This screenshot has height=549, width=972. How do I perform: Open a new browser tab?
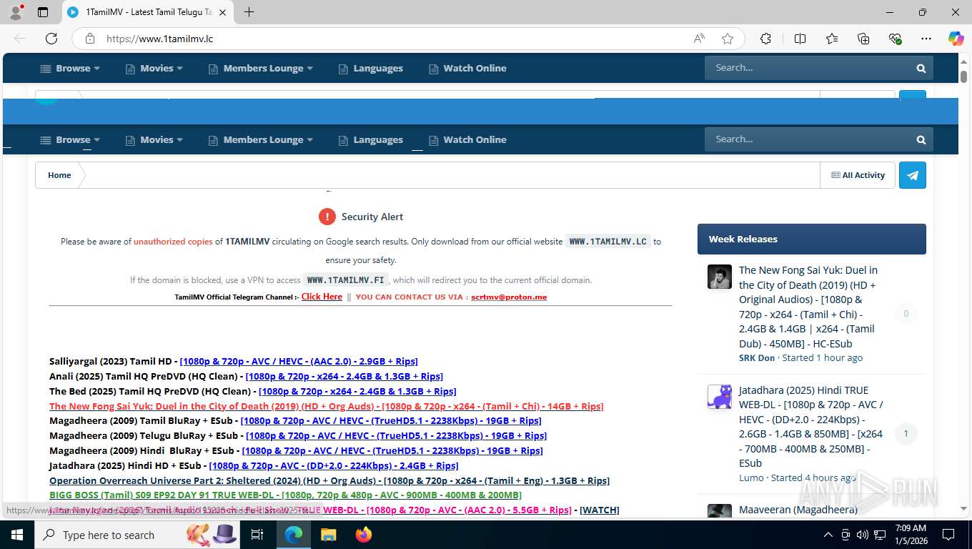point(249,12)
